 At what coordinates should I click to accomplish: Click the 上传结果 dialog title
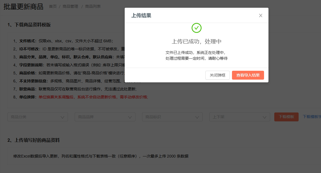coord(141,15)
